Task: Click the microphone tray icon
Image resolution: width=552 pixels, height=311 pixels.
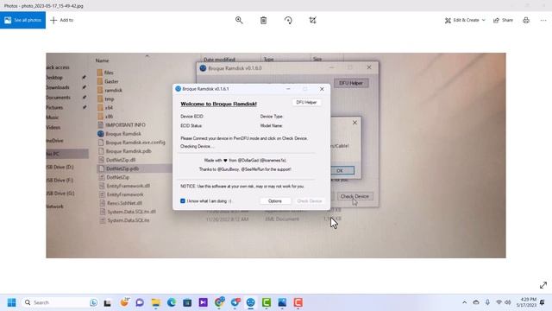Action: click(487, 302)
